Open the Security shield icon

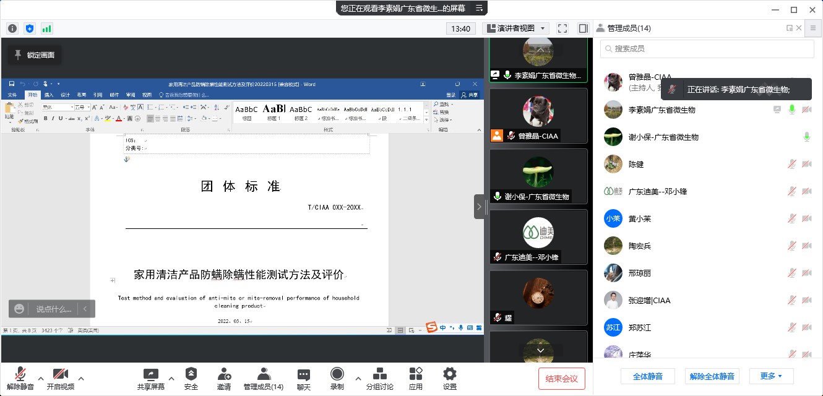pos(191,374)
